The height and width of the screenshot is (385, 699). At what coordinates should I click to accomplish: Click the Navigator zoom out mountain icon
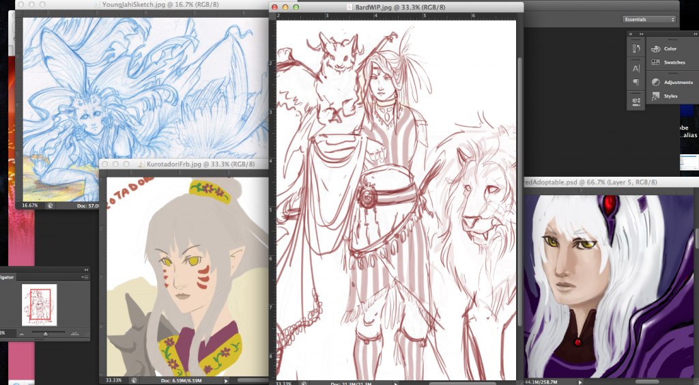click(x=21, y=332)
